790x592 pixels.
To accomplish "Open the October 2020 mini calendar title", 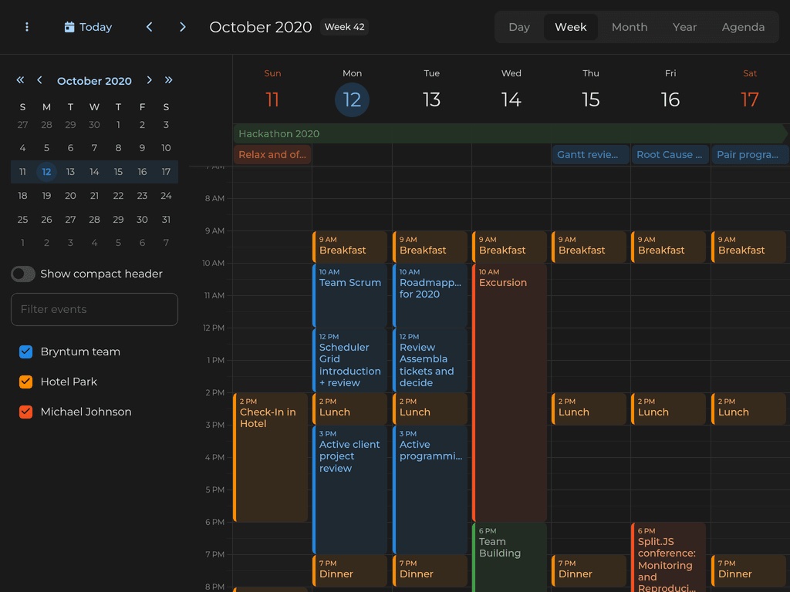I will coord(94,80).
